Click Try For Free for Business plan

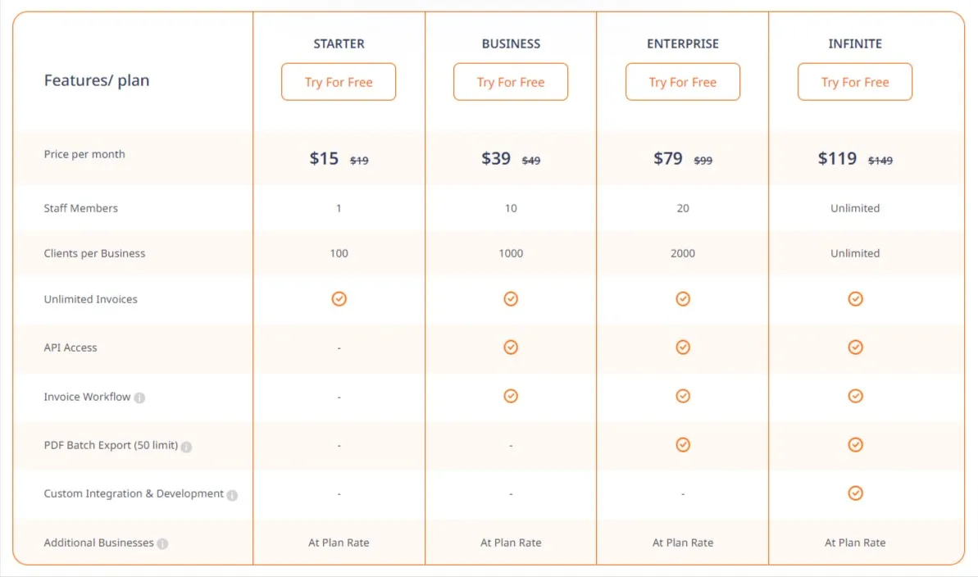(510, 82)
